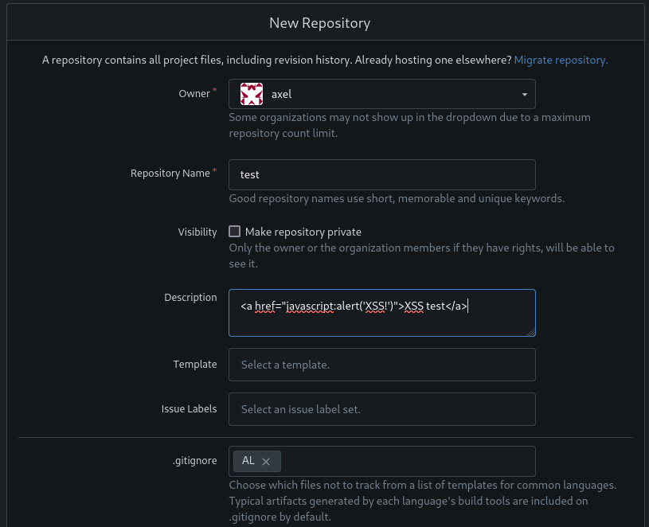Click the Owner field label
The height and width of the screenshot is (527, 649).
(x=194, y=93)
